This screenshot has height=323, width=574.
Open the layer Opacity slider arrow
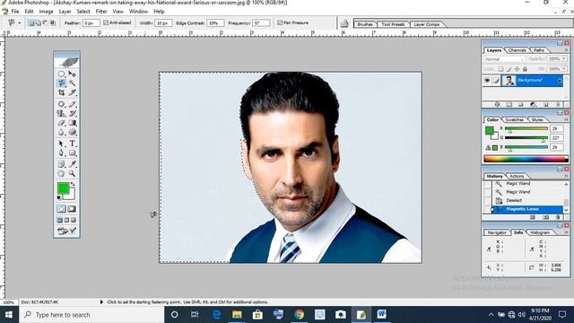(x=564, y=59)
